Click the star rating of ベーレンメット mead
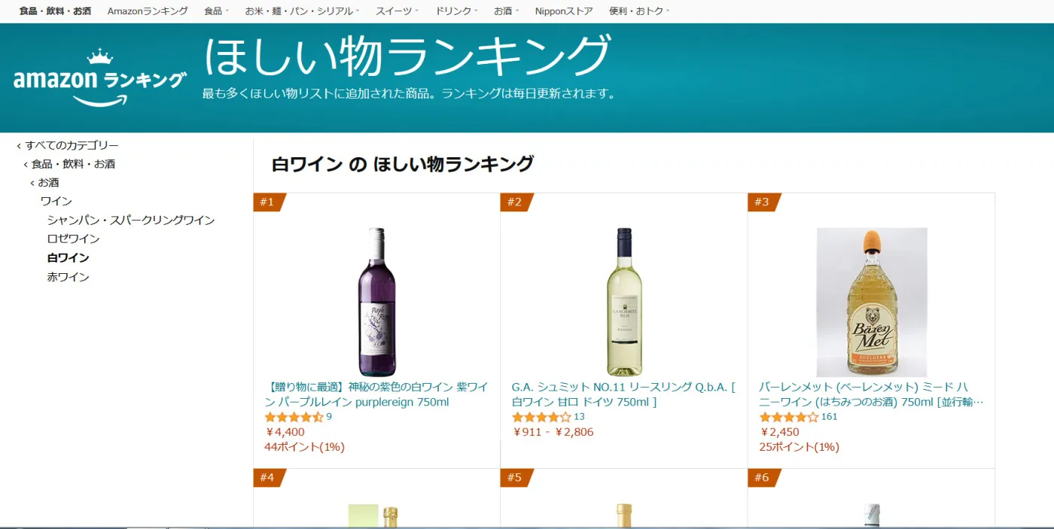 click(788, 417)
